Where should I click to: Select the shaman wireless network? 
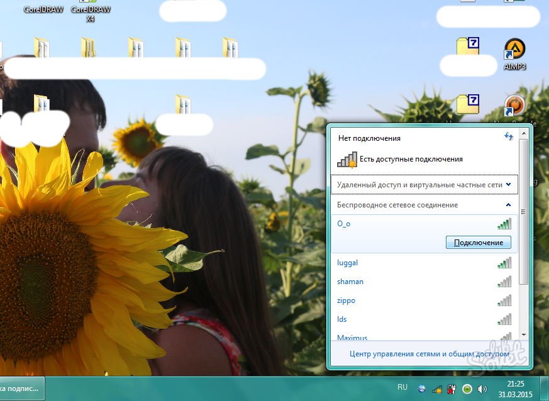click(350, 282)
